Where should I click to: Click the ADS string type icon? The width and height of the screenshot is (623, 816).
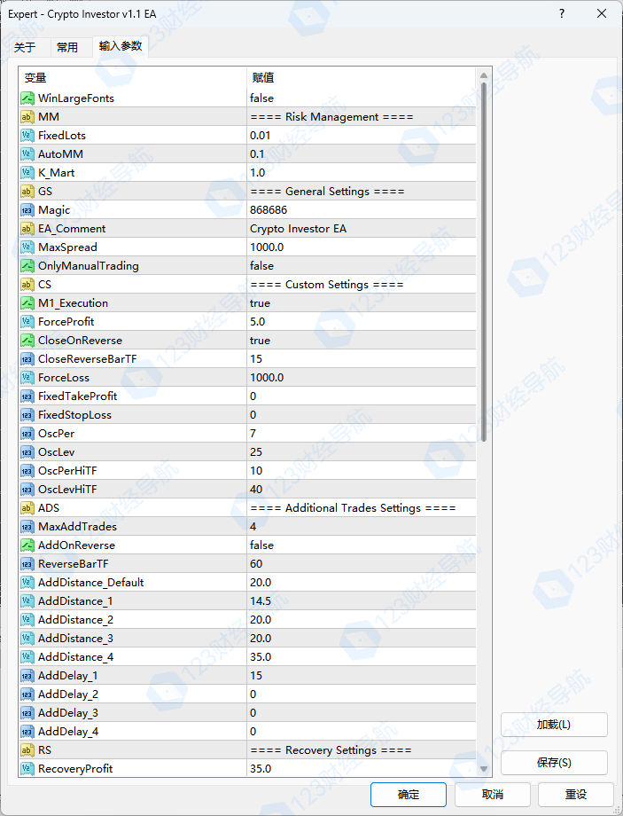coord(27,508)
